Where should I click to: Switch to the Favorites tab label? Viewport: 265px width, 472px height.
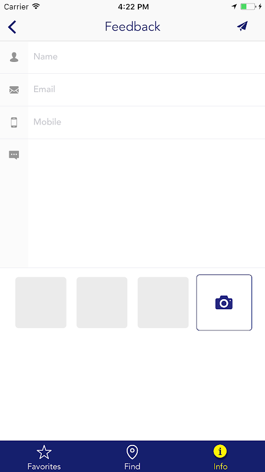pos(44,466)
